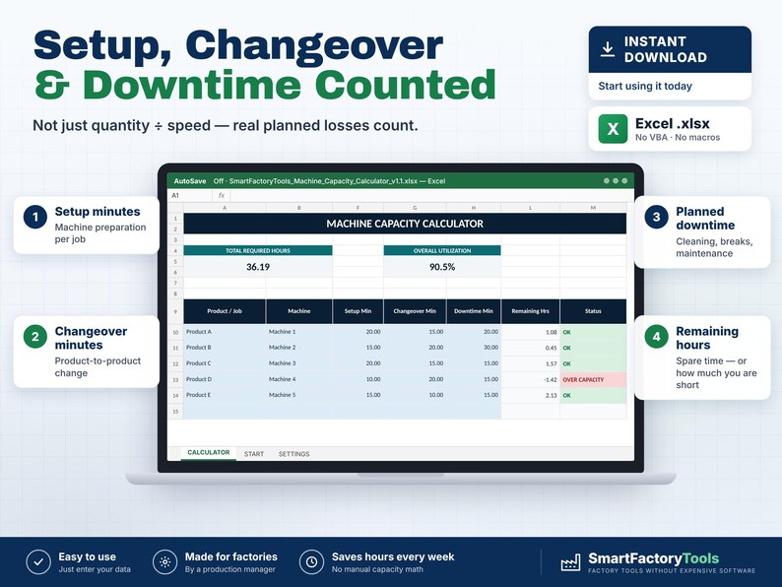The width and height of the screenshot is (782, 587).
Task: Click the Setup Min column header
Action: [x=358, y=311]
